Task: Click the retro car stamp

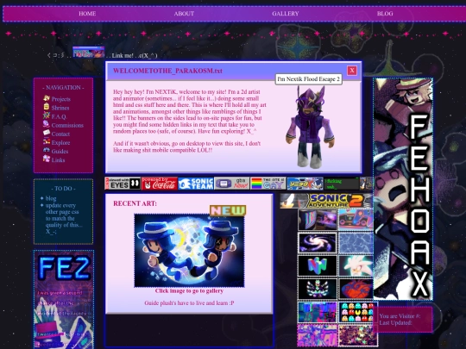Action: point(356,220)
